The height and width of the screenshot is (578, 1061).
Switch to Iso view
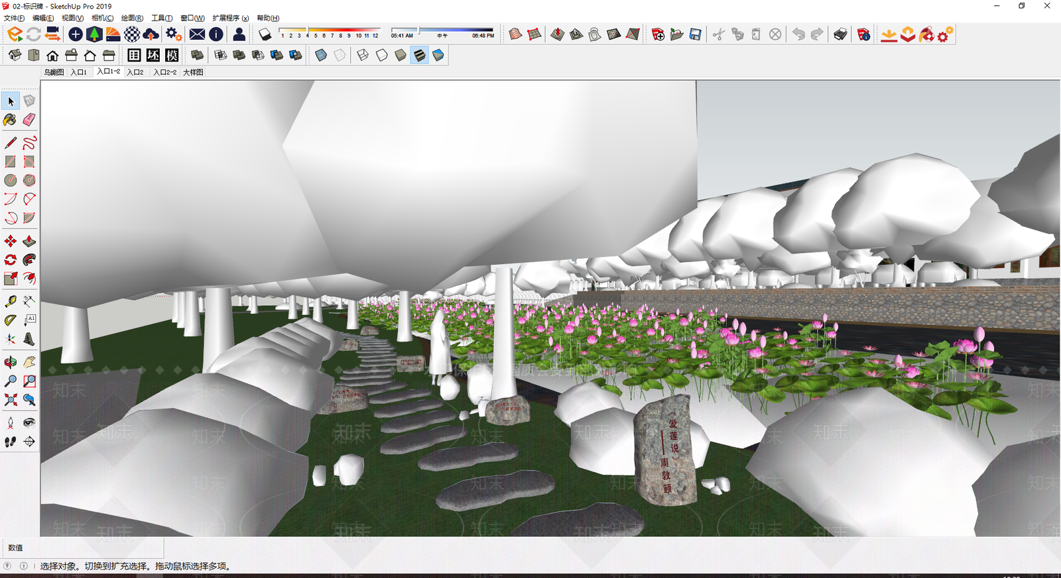[x=15, y=55]
